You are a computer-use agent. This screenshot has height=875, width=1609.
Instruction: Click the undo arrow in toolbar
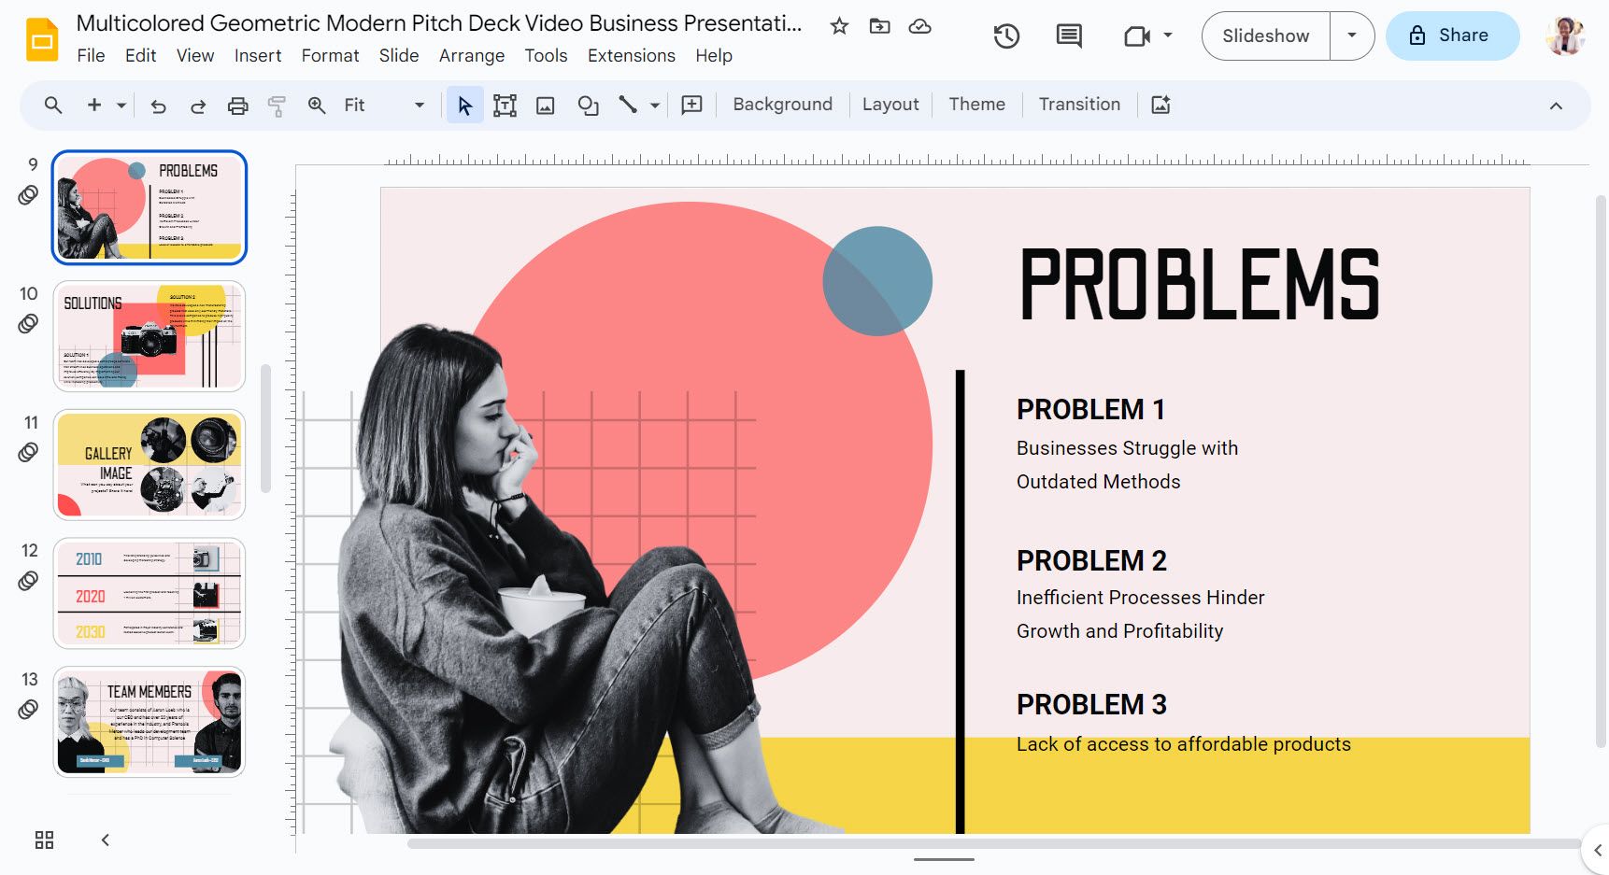point(158,106)
